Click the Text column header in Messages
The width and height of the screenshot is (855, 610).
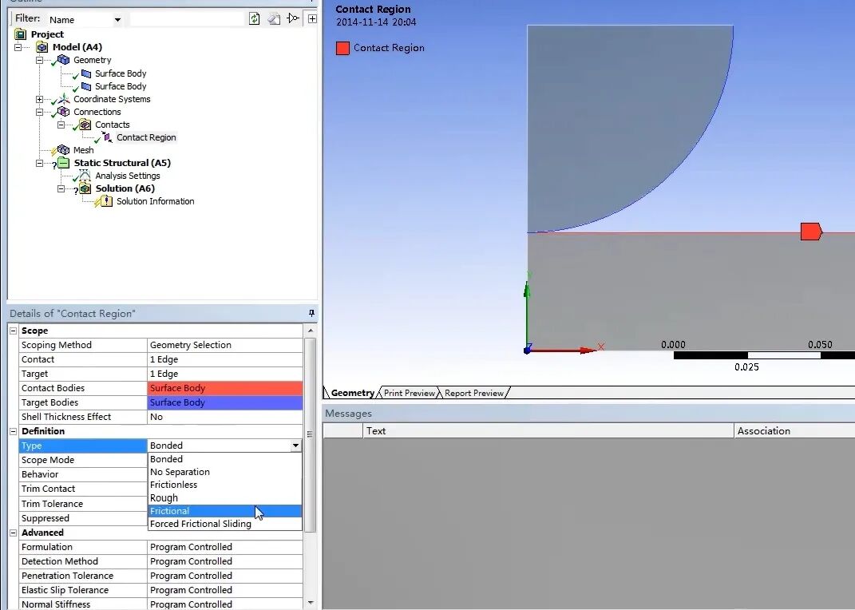(x=548, y=430)
